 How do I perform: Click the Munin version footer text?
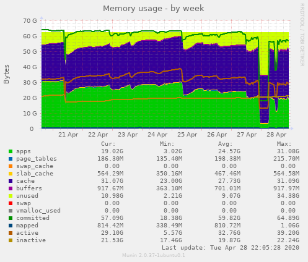tap(154, 256)
